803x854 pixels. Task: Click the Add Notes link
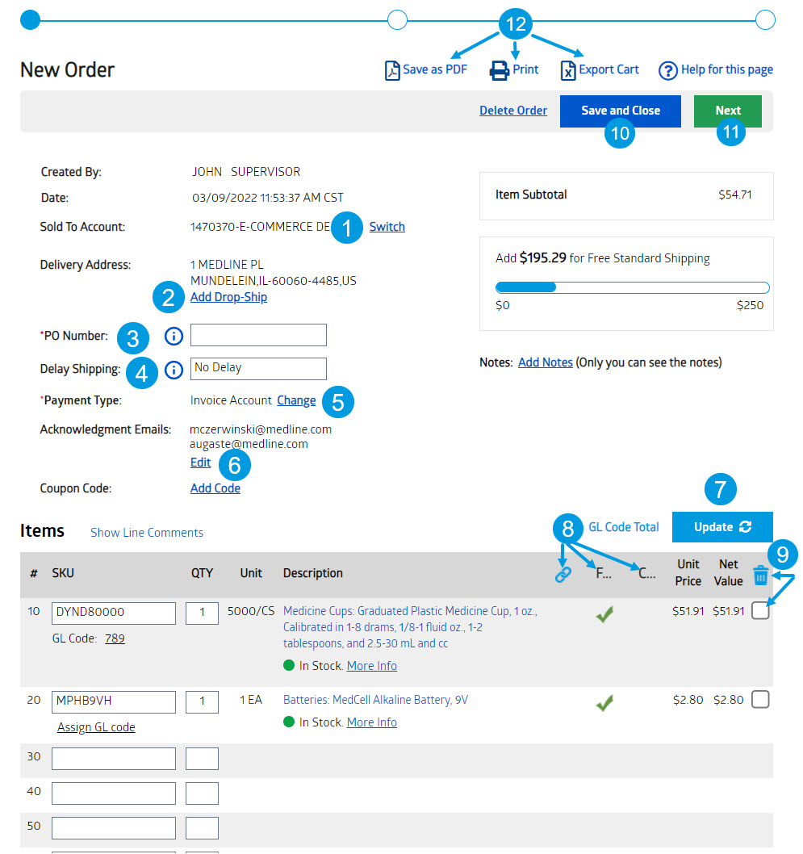point(546,362)
